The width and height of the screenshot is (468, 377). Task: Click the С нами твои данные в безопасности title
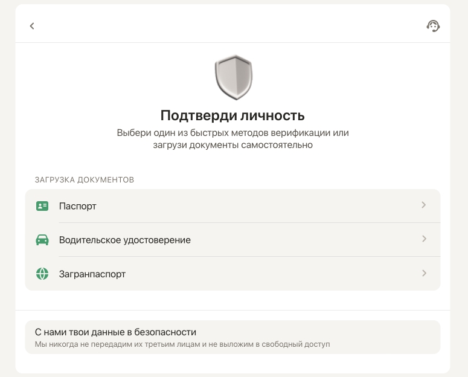coord(116,332)
